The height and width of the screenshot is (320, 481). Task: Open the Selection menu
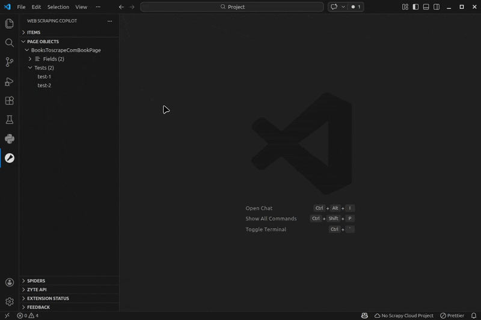(x=58, y=7)
